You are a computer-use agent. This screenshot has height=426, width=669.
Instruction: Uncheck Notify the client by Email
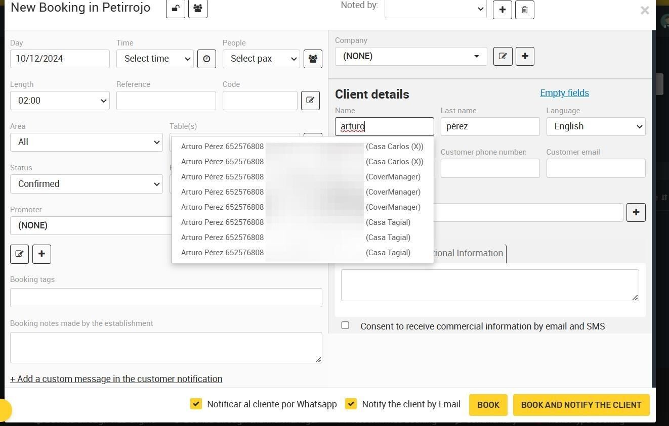351,404
